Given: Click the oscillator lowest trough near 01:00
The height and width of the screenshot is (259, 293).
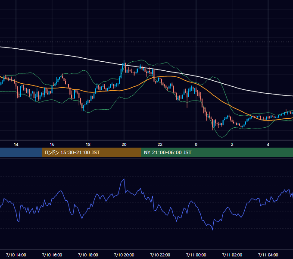Looking at the screenshot, I should tap(213, 230).
